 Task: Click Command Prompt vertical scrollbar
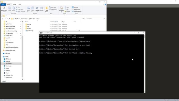145,64
